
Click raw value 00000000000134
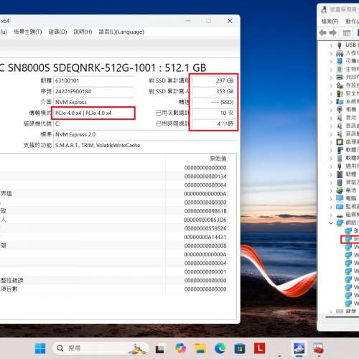click(205, 177)
